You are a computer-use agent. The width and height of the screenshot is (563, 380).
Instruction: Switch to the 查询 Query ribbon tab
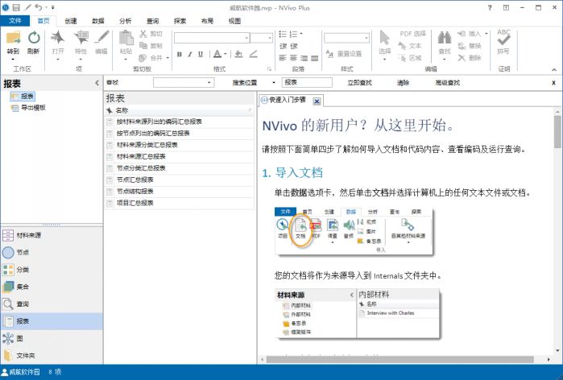[152, 21]
